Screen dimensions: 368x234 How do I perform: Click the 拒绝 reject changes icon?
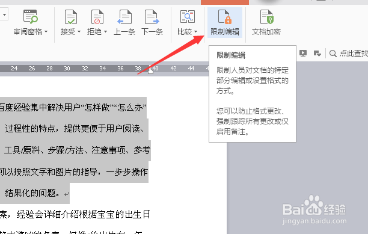[97, 17]
